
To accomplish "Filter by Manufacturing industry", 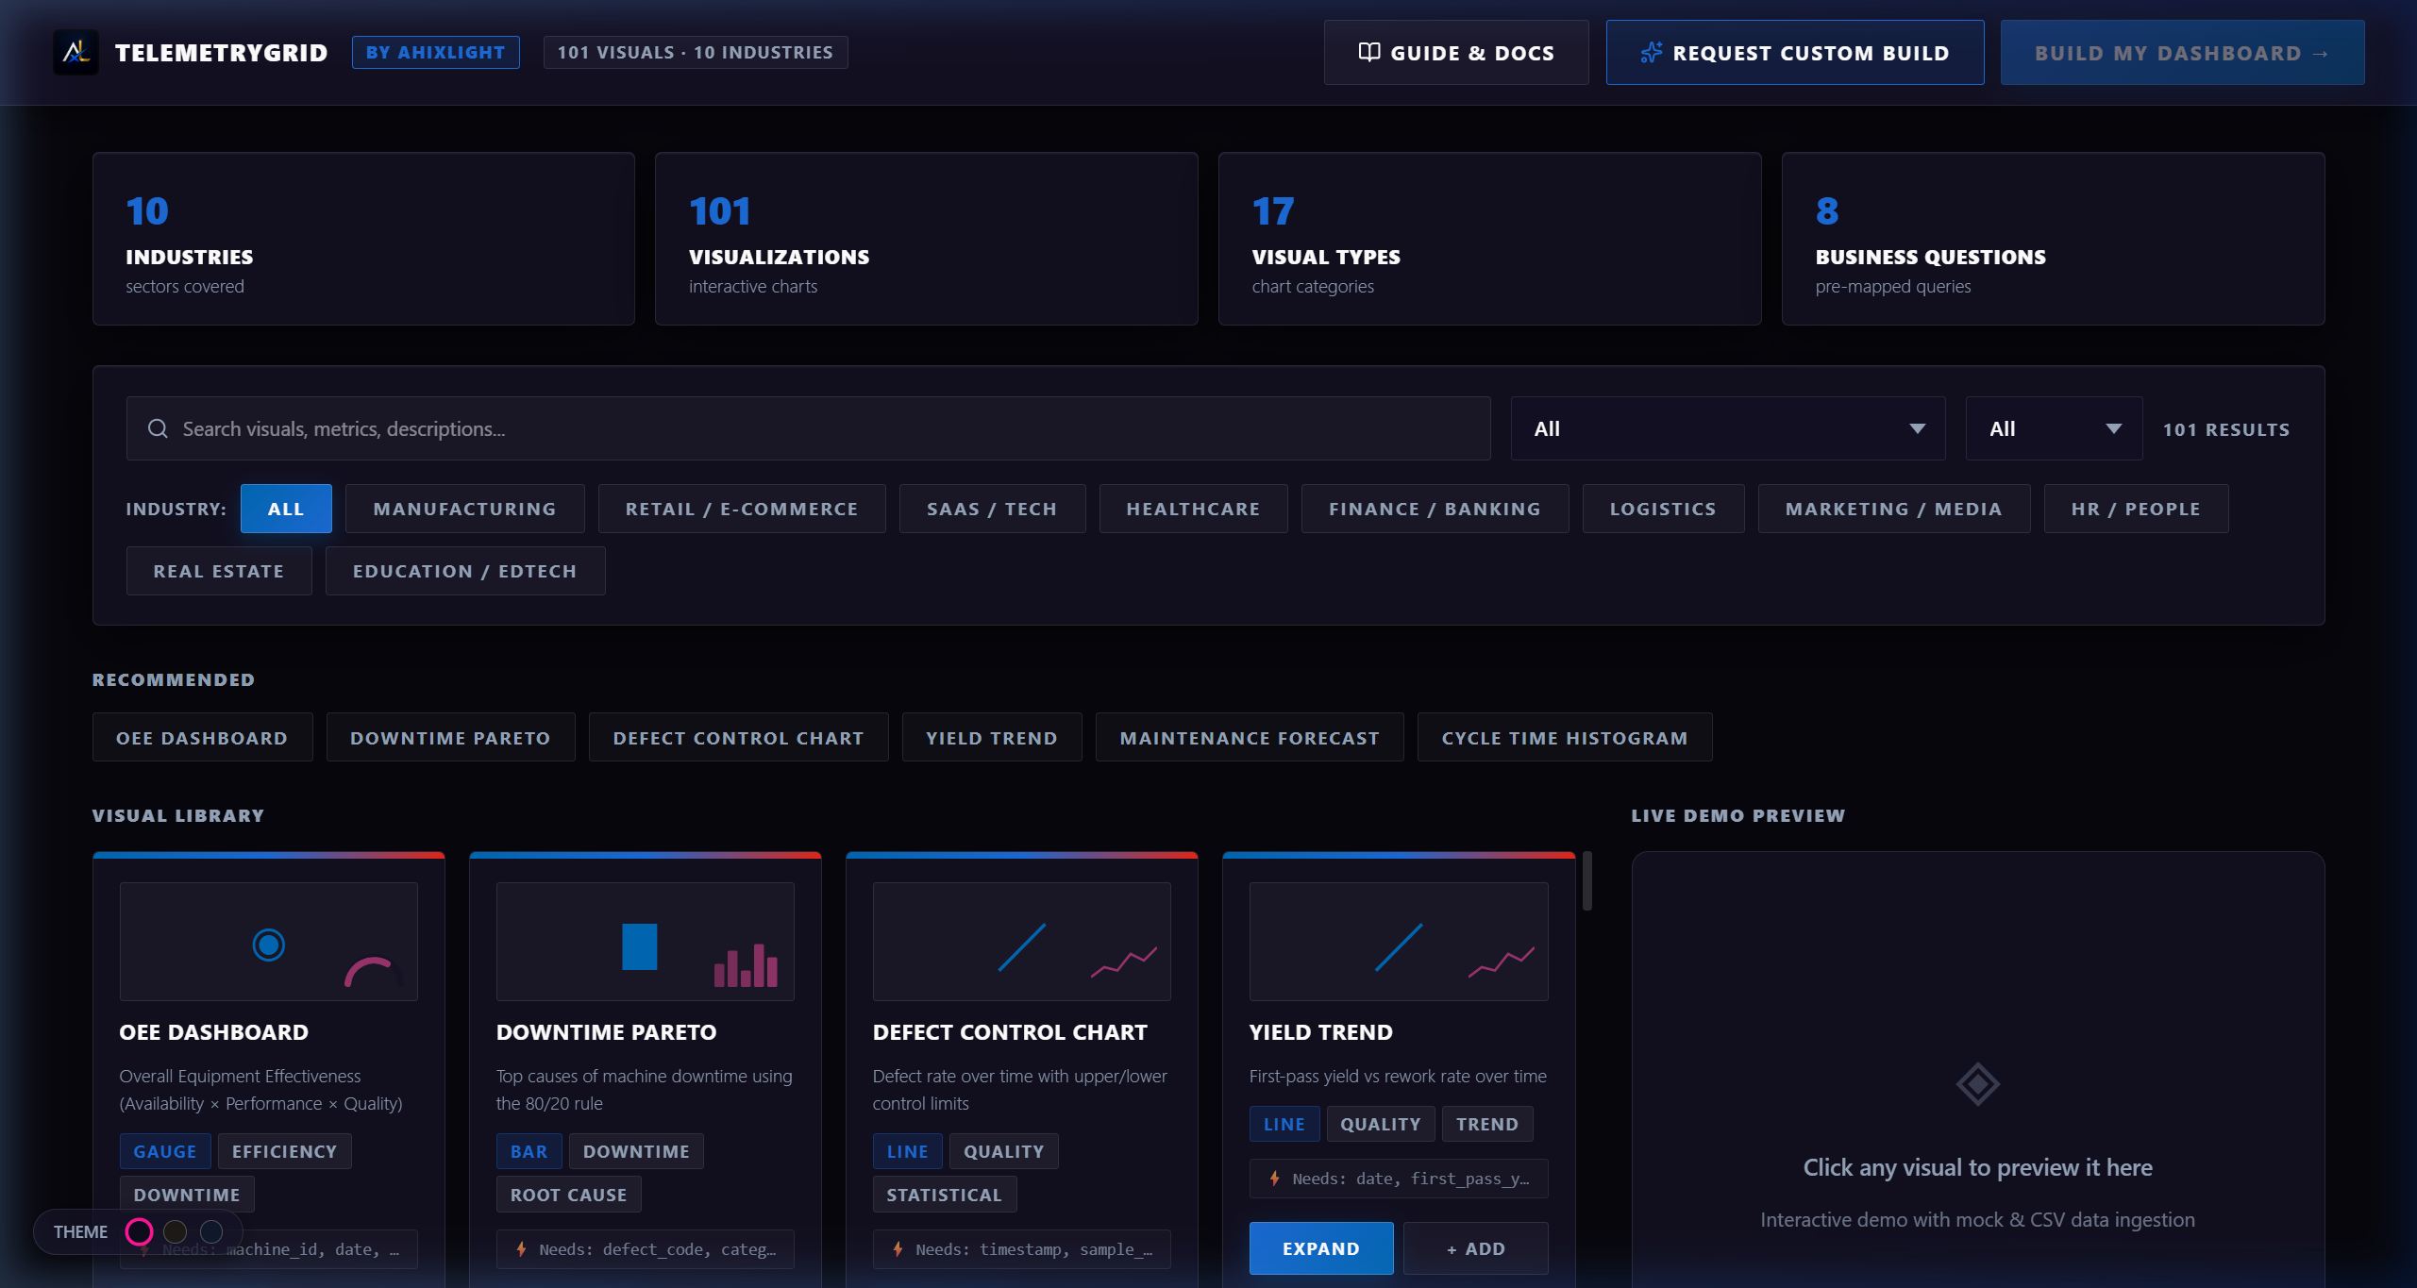I will pos(465,509).
